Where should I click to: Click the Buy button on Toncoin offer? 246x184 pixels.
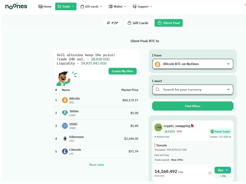coord(222,170)
